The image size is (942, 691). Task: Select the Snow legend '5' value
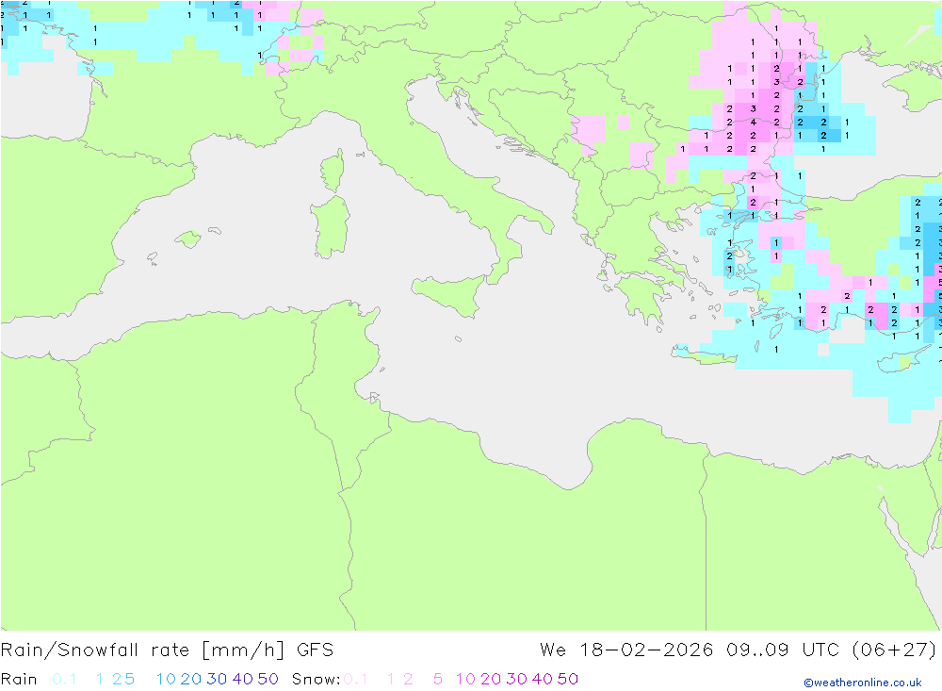coord(438,679)
